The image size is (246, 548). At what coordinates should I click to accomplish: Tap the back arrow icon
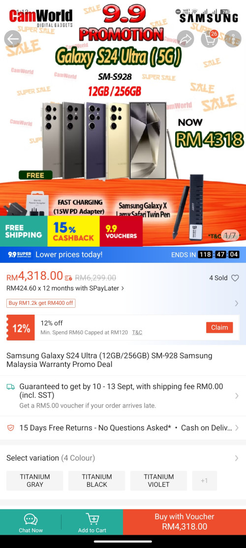click(12, 39)
